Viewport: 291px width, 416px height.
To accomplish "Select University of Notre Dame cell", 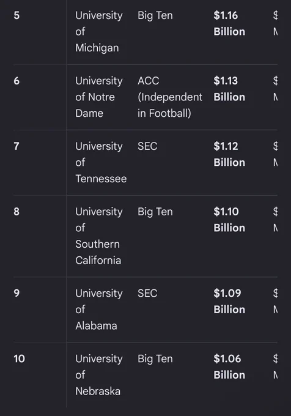I will pyautogui.click(x=99, y=97).
